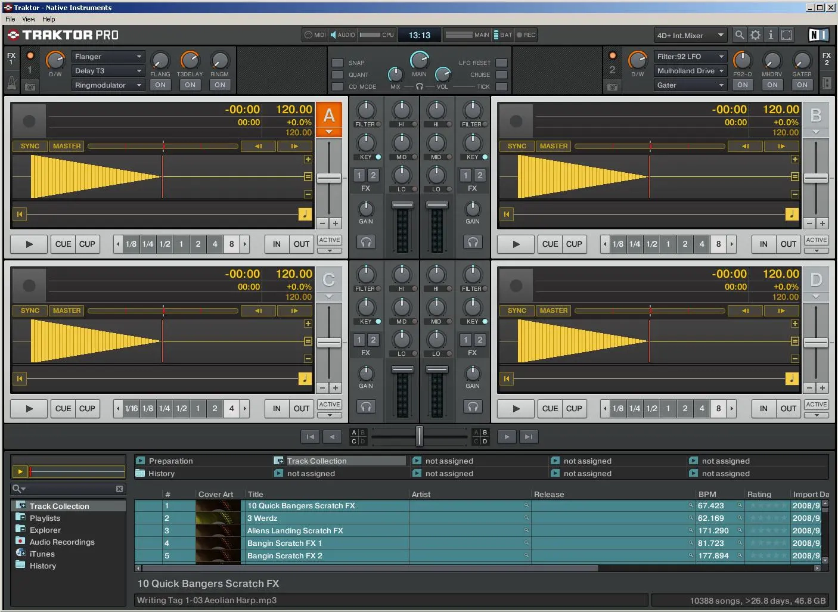The height and width of the screenshot is (612, 838).
Task: Click the Native Instruments logo in the top right
Action: pos(818,35)
